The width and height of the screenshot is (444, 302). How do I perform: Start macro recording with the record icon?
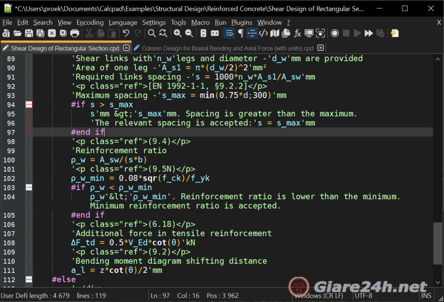[x=335, y=33]
